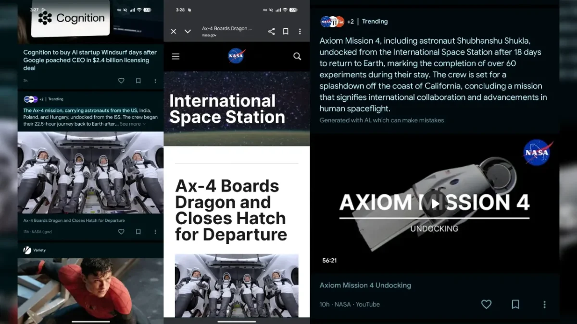The width and height of the screenshot is (577, 324).
Task: Open options for Axiom Mission 4 video
Action: 544,304
